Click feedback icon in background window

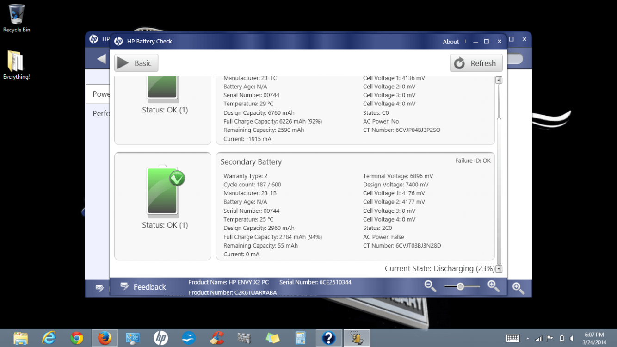pos(99,288)
